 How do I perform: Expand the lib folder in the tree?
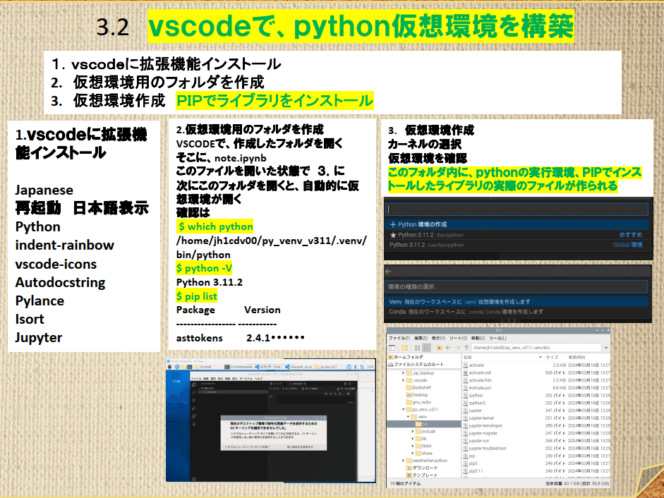pyautogui.click(x=413, y=439)
